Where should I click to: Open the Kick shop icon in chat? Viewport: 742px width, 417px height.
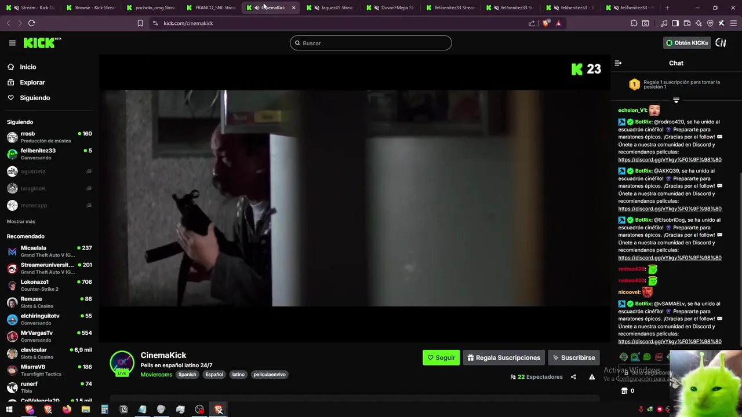(x=624, y=391)
